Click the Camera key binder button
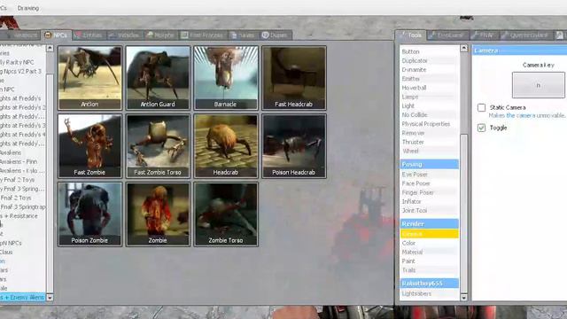 538,85
